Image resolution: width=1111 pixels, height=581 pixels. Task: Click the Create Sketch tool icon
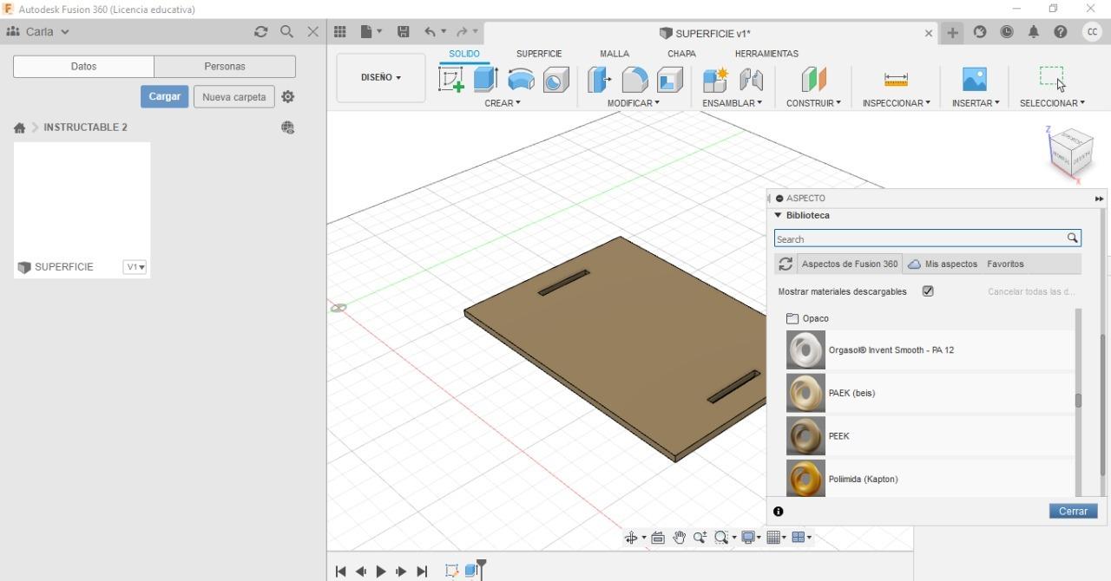[x=451, y=80]
